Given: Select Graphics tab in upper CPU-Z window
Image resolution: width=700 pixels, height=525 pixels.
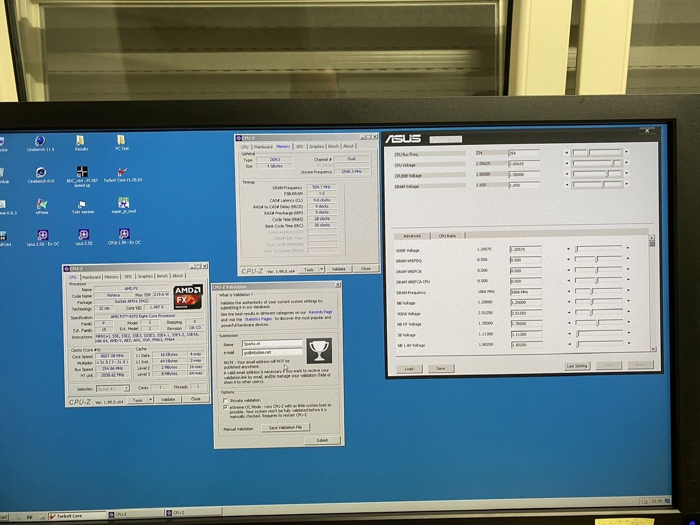Looking at the screenshot, I should [317, 147].
